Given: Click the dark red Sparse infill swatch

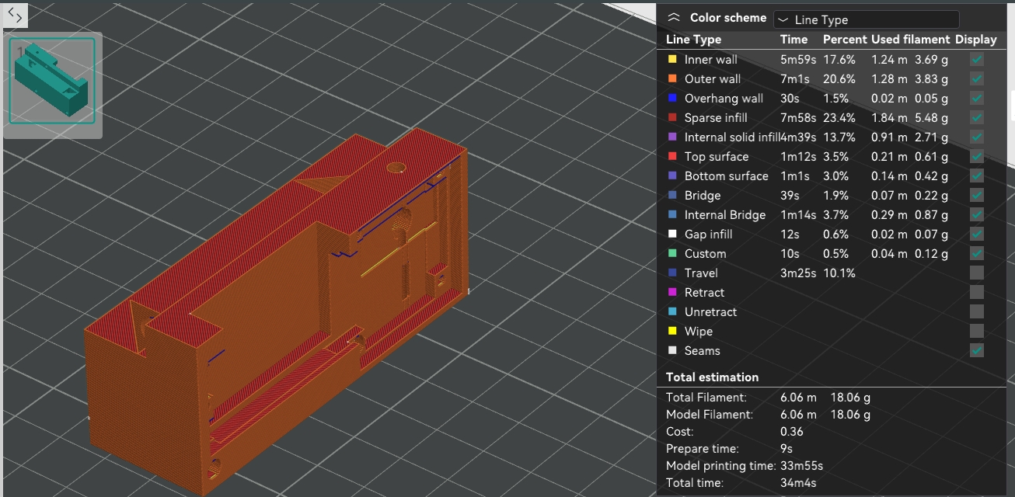Looking at the screenshot, I should point(672,117).
